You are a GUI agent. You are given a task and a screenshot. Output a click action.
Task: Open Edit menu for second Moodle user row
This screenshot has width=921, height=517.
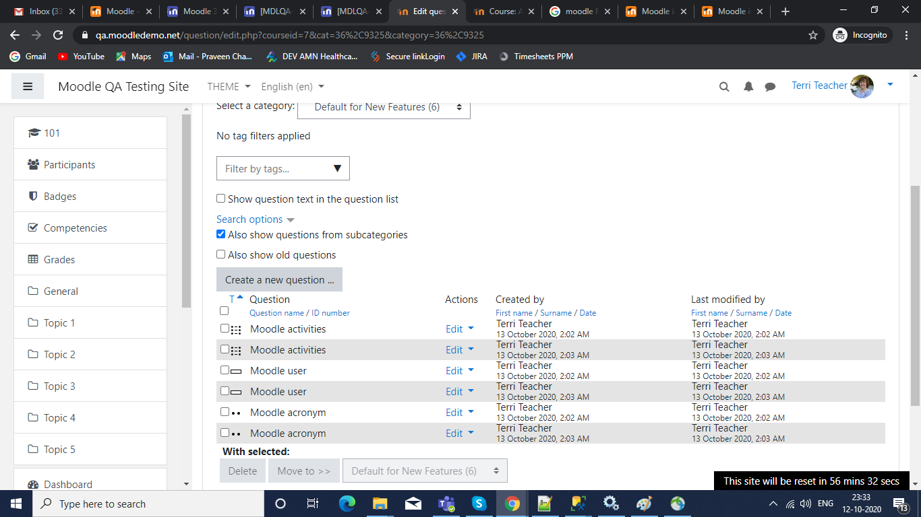point(460,392)
